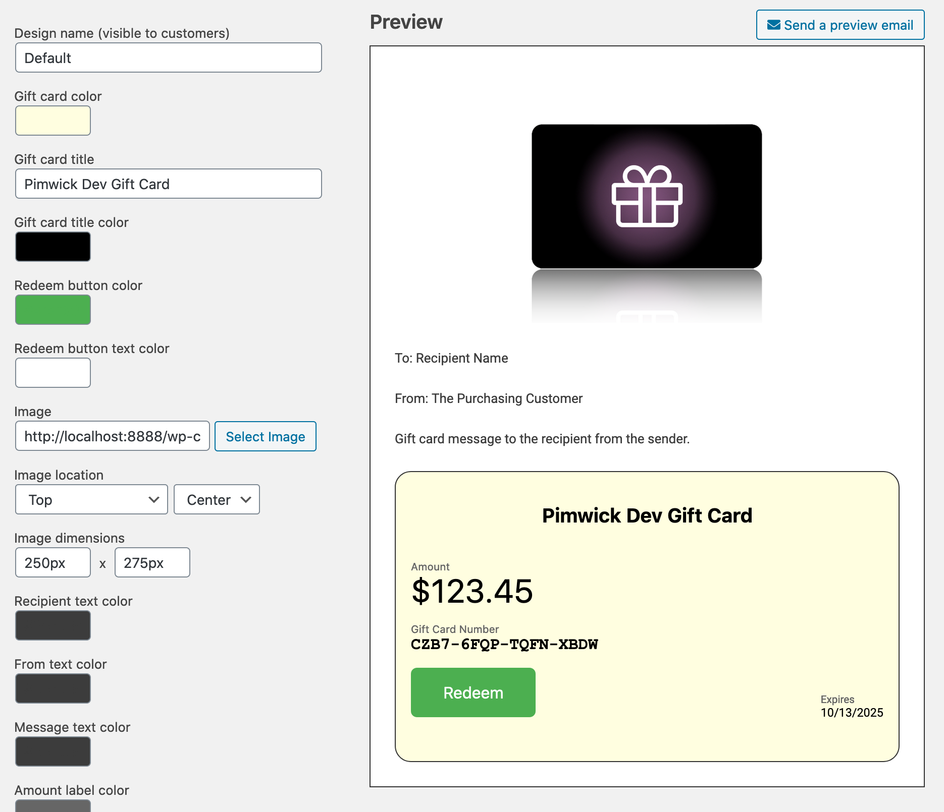Open the Gift card title color swatch

click(53, 247)
